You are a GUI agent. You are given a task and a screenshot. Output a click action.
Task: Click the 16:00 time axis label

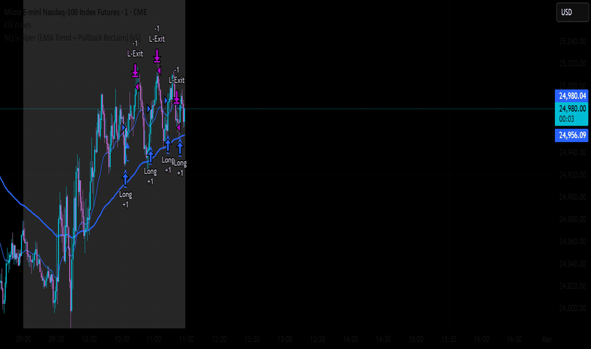[481, 339]
